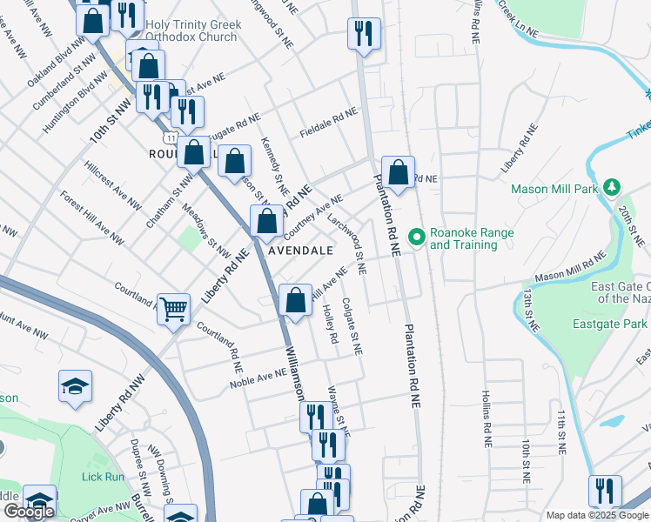Click the Courtney Ave NE street label

point(314,217)
